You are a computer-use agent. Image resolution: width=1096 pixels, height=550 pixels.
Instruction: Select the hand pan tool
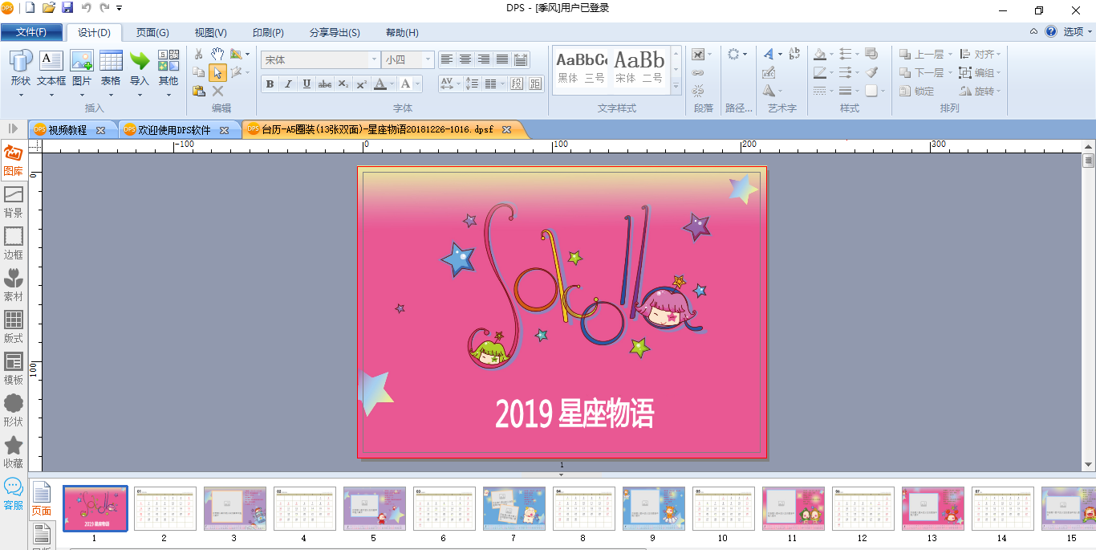pos(217,54)
